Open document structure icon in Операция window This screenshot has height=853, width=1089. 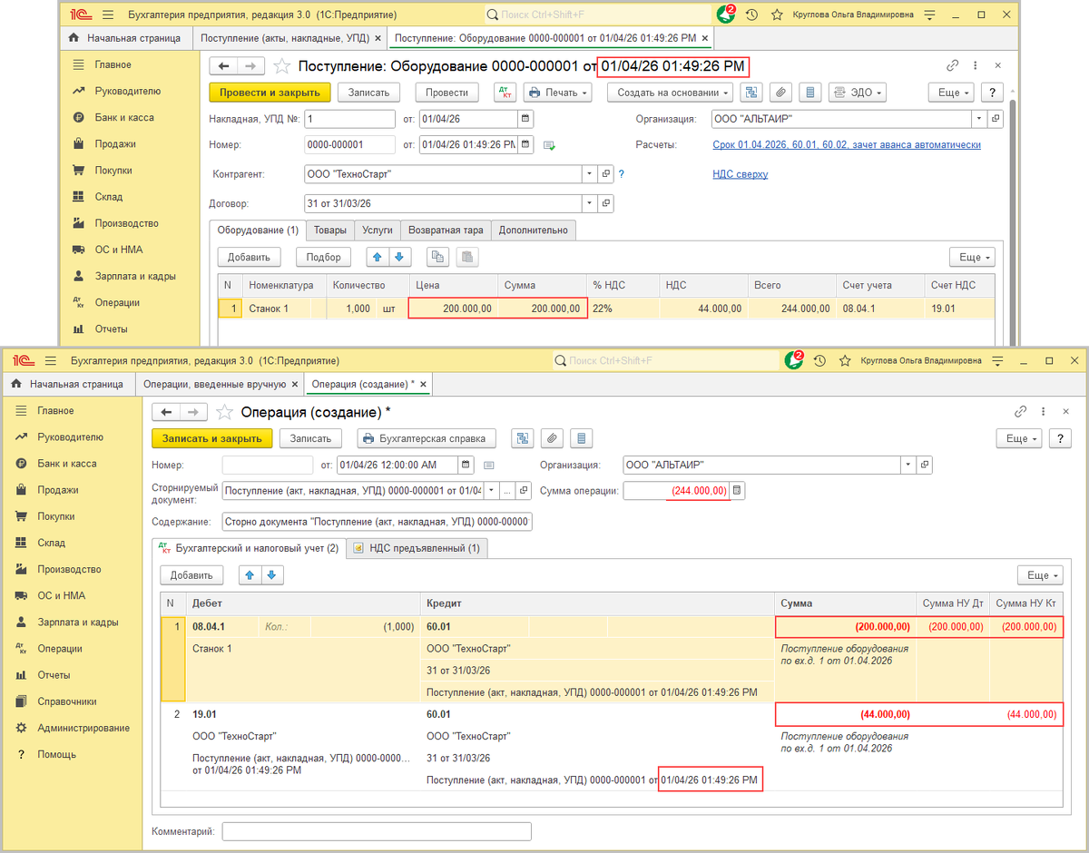(523, 438)
